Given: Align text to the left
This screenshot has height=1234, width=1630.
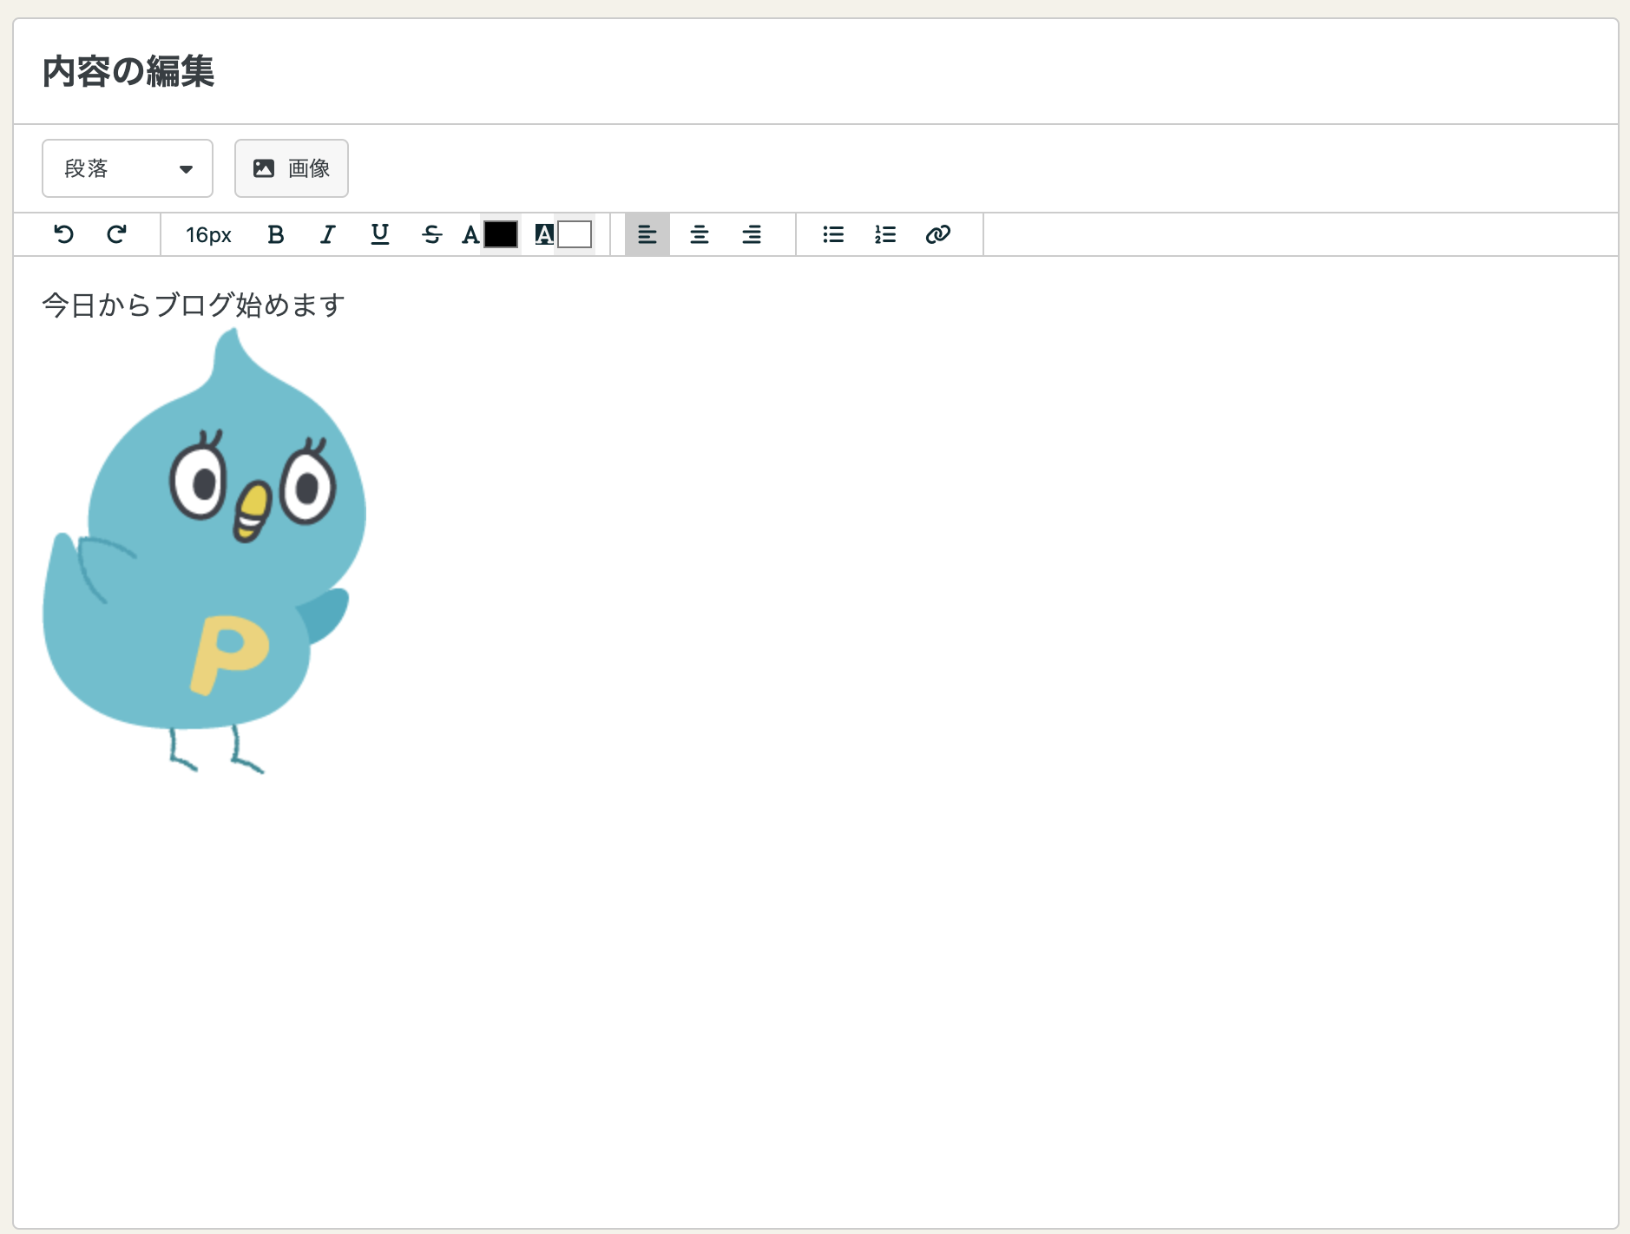Looking at the screenshot, I should [x=647, y=234].
